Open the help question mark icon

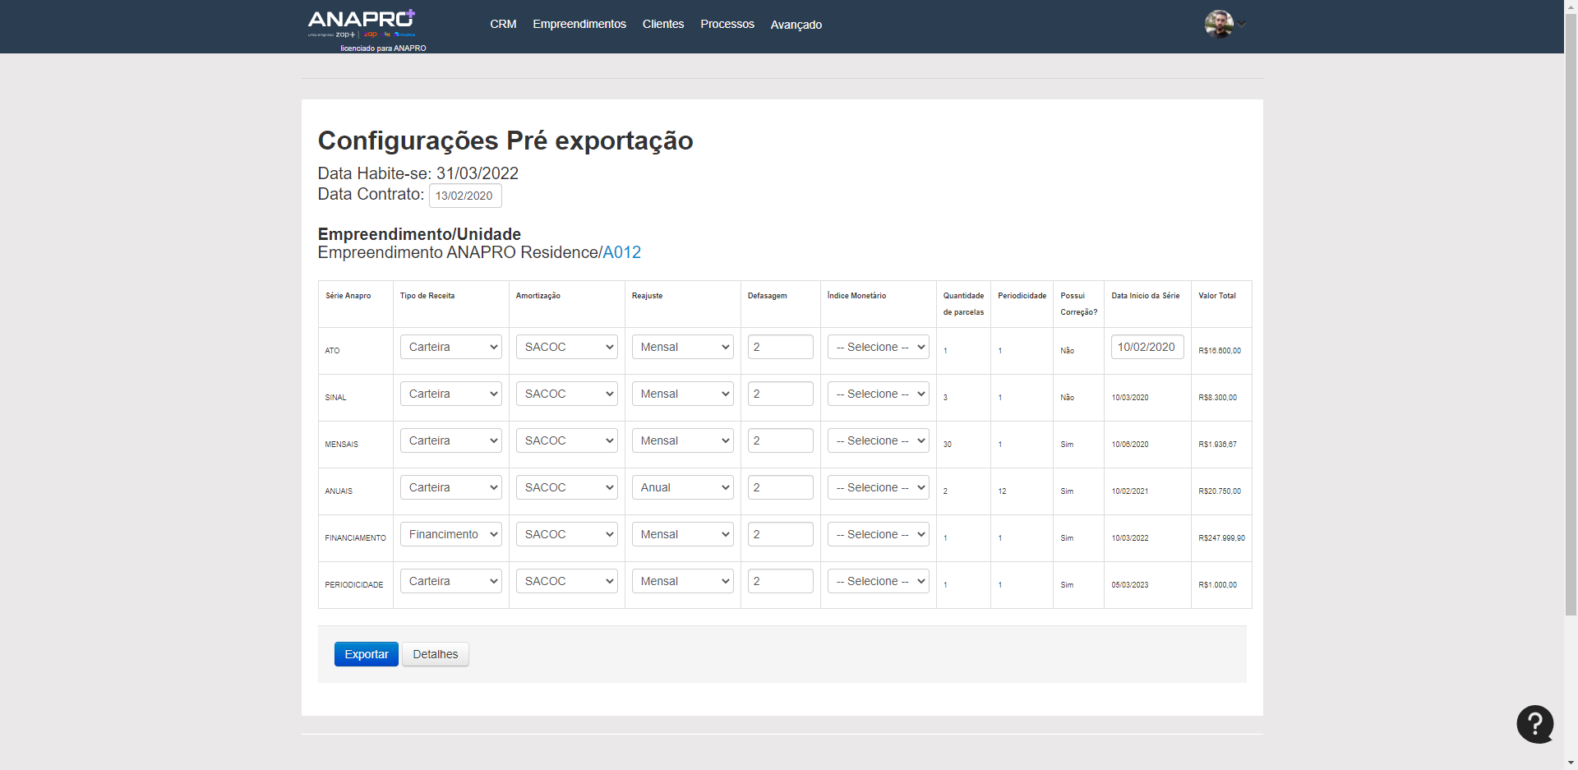tap(1534, 724)
